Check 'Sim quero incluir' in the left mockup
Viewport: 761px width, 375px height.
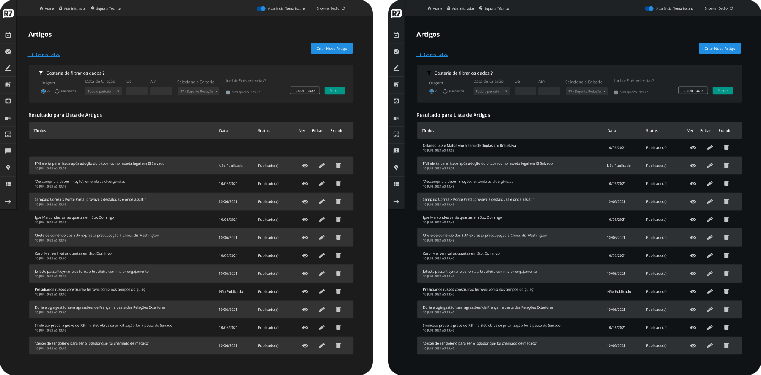click(228, 92)
